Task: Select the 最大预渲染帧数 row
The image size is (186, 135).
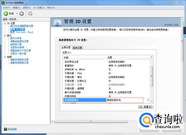Action: tap(107, 92)
